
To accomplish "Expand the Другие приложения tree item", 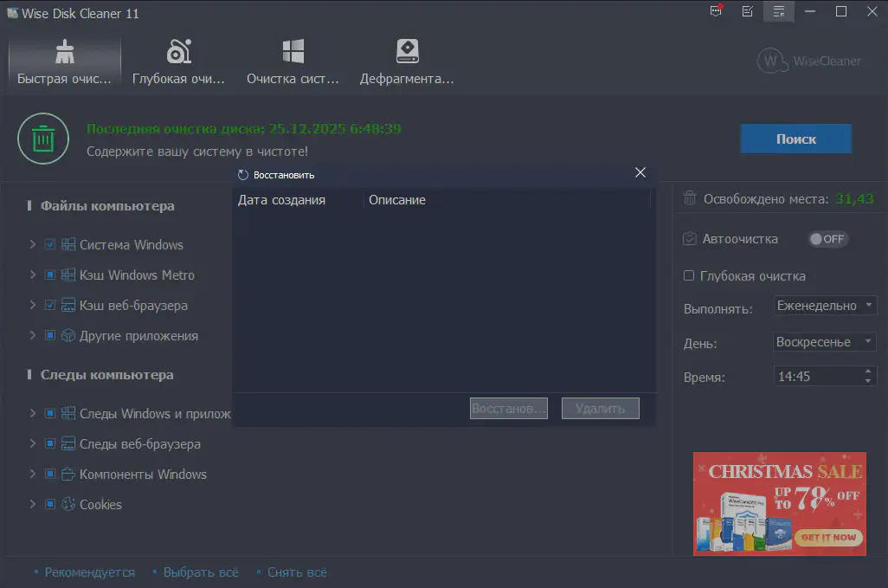I will 33,336.
